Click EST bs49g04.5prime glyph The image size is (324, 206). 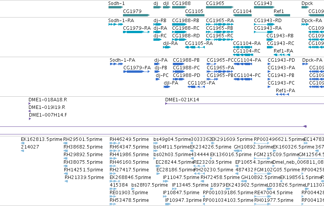(156, 143)
